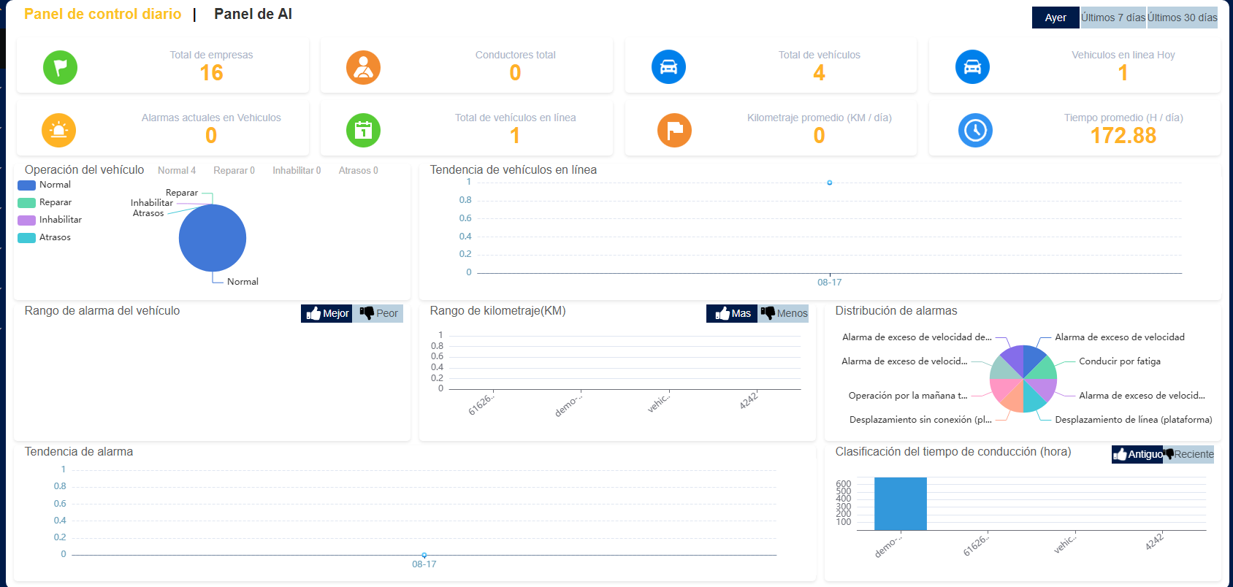1233x587 pixels.
Task: Click the 08-17 data point in vehicles trend
Action: coord(829,183)
